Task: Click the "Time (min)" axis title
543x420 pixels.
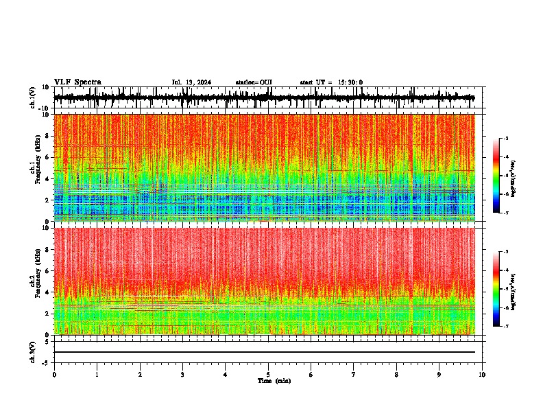Action: click(274, 381)
